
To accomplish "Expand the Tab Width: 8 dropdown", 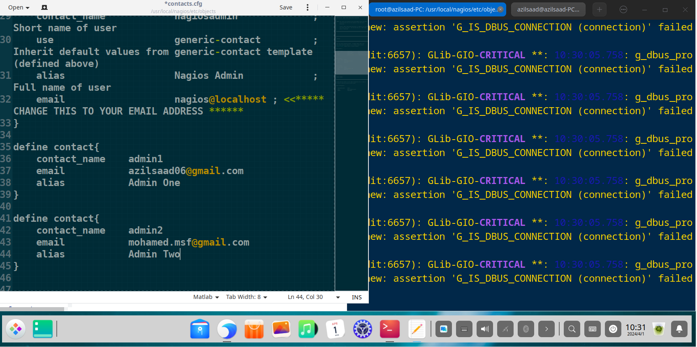I will click(246, 297).
